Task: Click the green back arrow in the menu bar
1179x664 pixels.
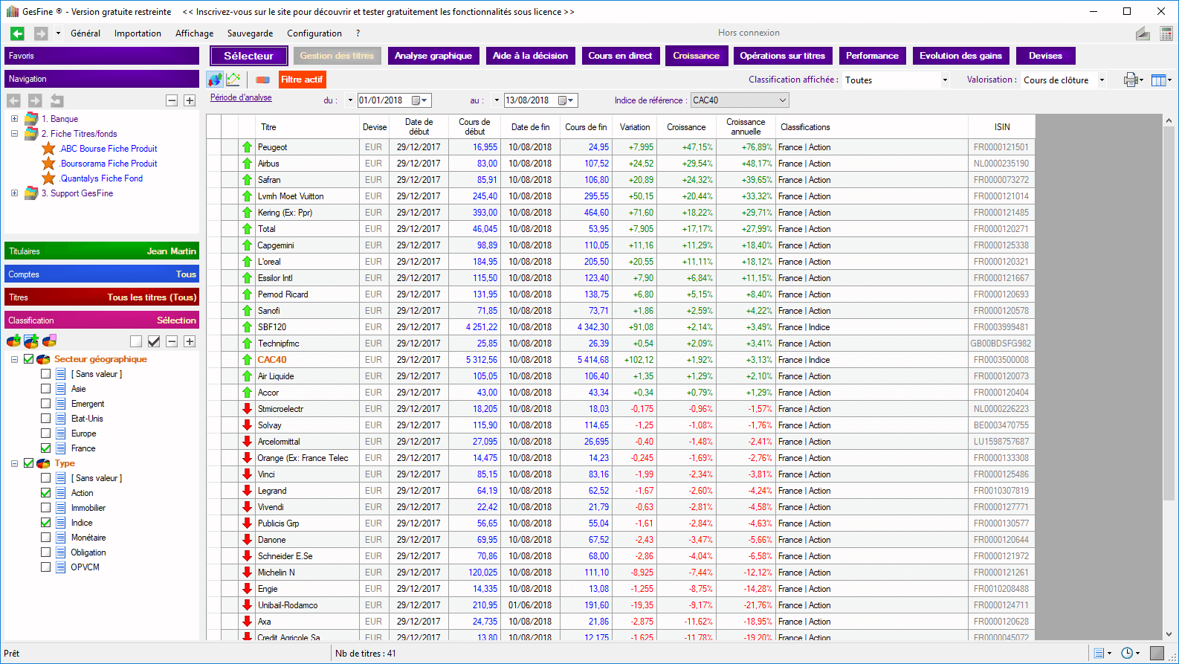Action: (x=17, y=33)
